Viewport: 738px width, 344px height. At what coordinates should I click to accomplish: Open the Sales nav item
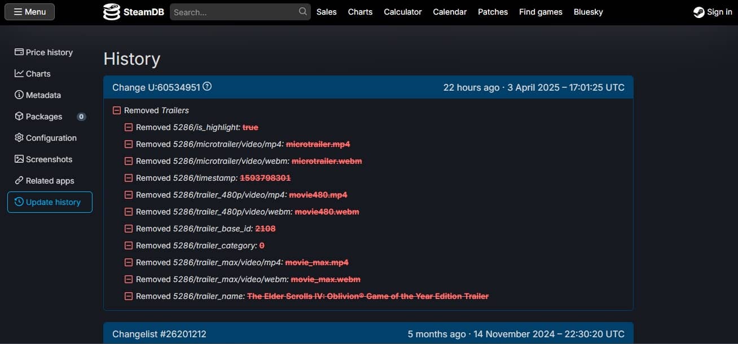(327, 12)
